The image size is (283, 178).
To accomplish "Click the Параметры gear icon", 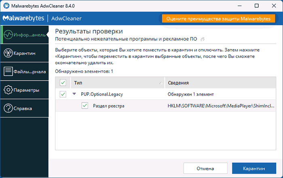I will tap(8, 90).
